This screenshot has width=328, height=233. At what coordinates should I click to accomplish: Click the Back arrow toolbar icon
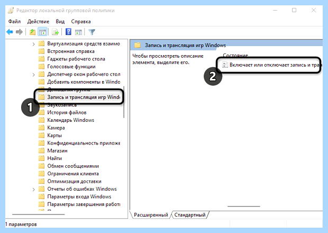click(x=10, y=32)
